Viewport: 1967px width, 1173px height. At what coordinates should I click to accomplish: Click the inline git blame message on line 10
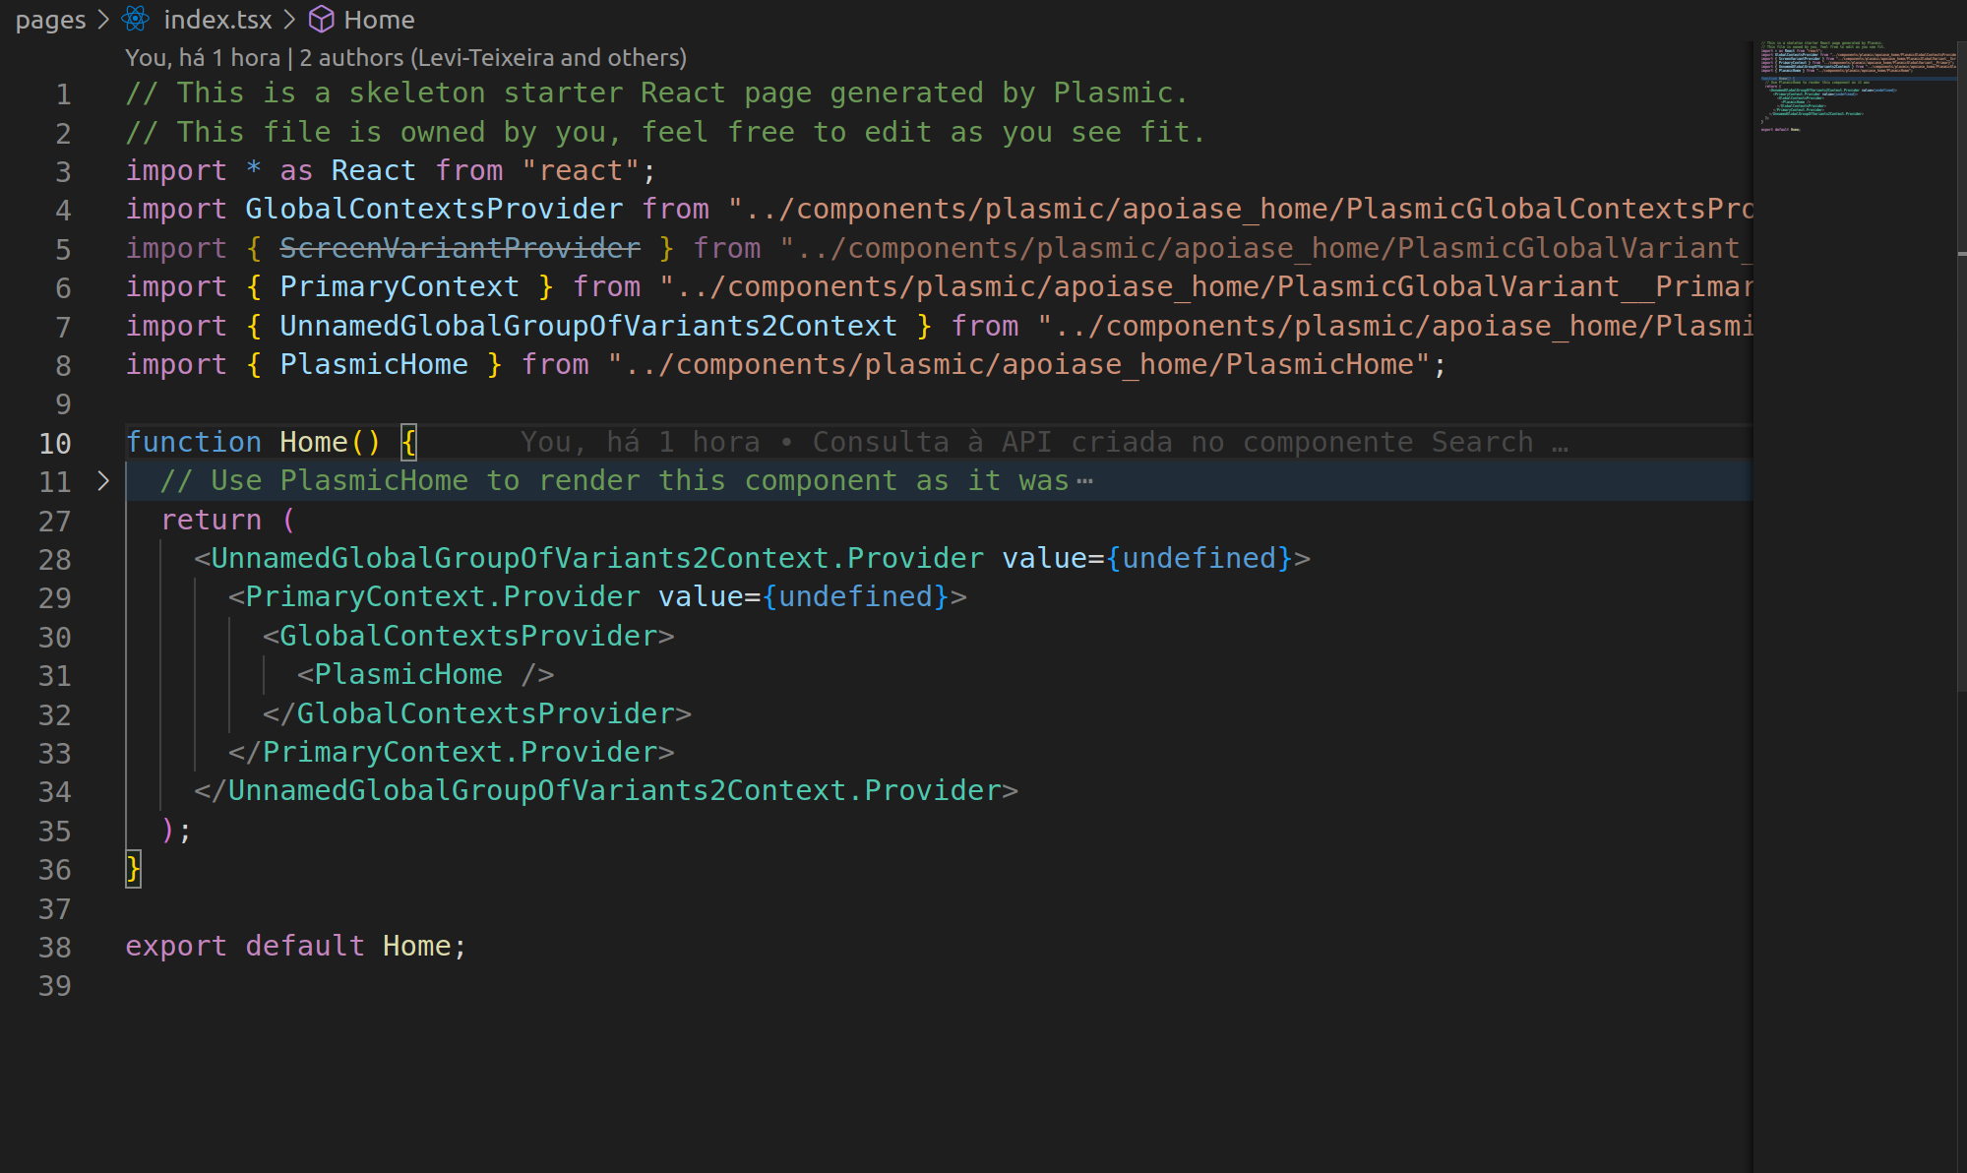pyautogui.click(x=1043, y=443)
